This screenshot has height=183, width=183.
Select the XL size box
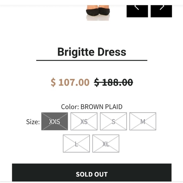106,144
